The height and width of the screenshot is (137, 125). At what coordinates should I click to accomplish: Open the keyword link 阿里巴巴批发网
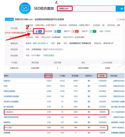(x=9, y=91)
